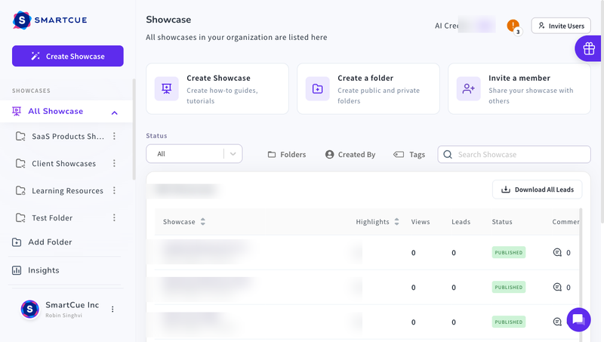This screenshot has height=342, width=604.
Task: Open options menu for SaaS Products folder
Action: click(x=115, y=136)
